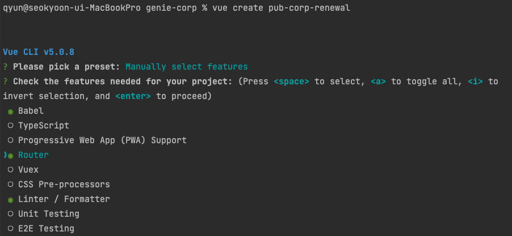This screenshot has height=236, width=512.
Task: Click the Router selected indicator
Action: (10, 156)
